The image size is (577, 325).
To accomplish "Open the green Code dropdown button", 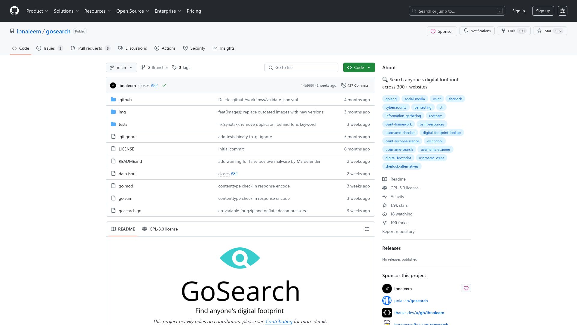I will pos(359,67).
